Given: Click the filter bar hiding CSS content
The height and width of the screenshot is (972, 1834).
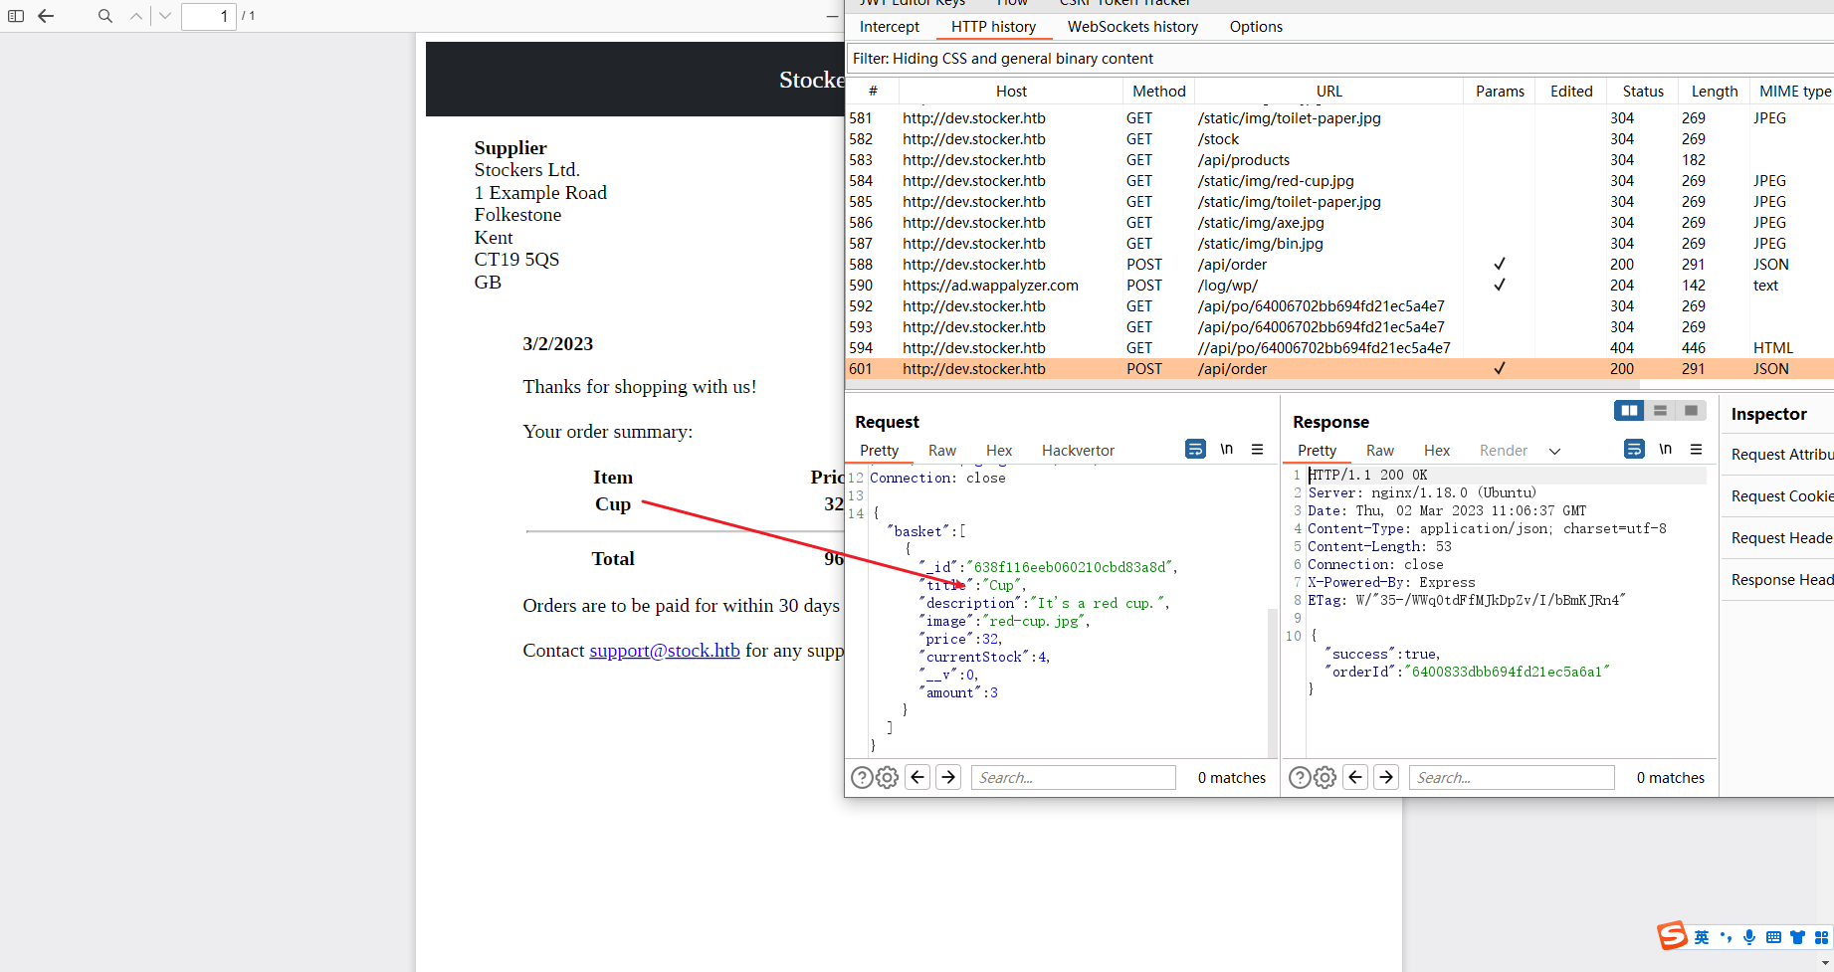Looking at the screenshot, I should pyautogui.click(x=1338, y=59).
